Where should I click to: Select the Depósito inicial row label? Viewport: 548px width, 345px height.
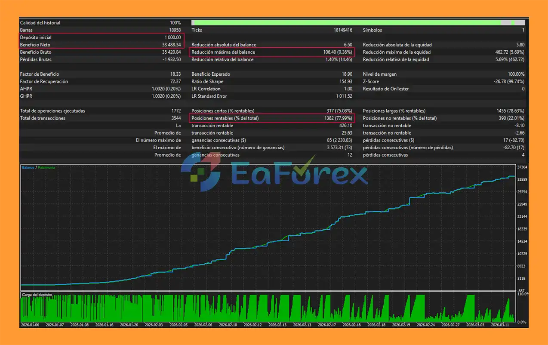[x=36, y=37]
